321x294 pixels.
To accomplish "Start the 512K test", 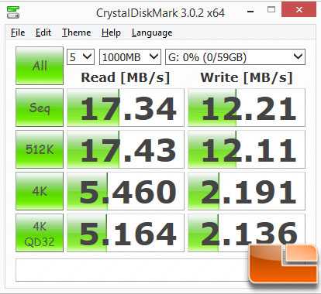I will [40, 149].
